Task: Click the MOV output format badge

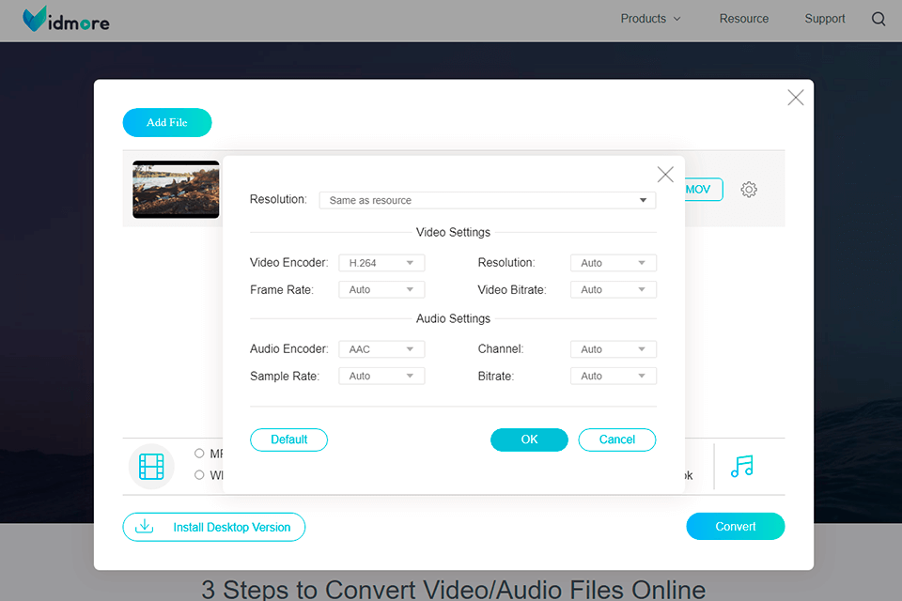Action: 698,190
